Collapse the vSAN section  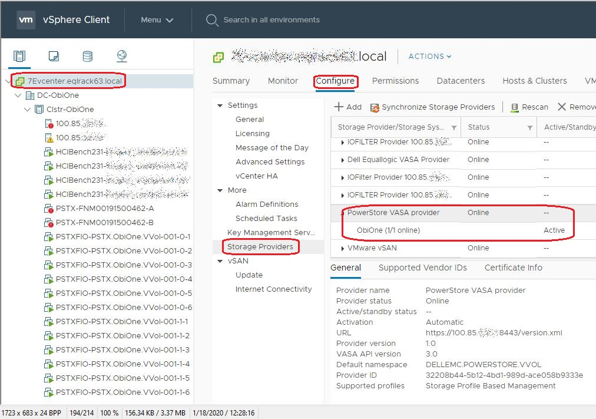click(220, 261)
